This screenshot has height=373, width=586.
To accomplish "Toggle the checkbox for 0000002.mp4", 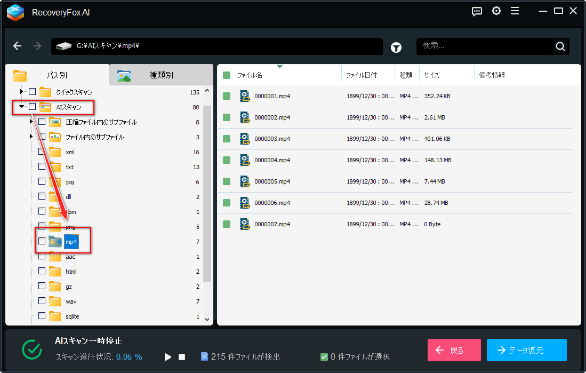I will pyautogui.click(x=227, y=117).
